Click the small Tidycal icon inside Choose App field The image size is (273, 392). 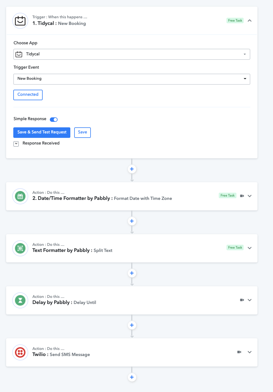(19, 54)
